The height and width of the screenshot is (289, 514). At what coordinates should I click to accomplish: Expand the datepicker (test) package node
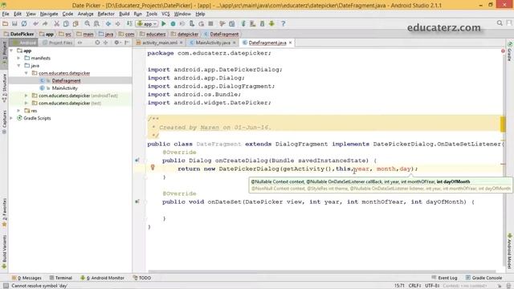click(x=27, y=103)
